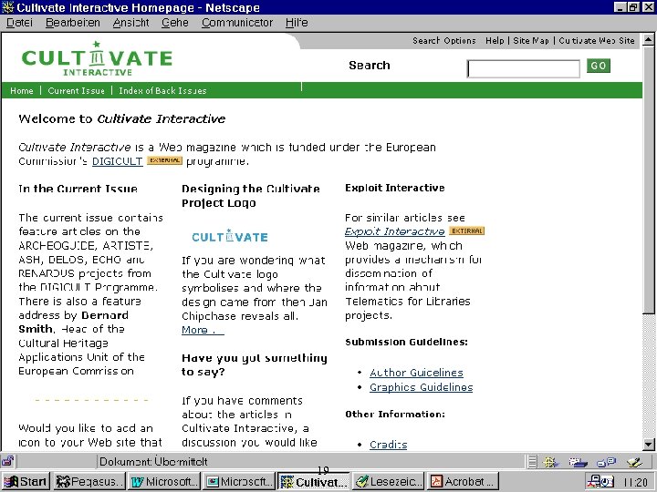
Task: Click the blue Cultivate project logo image
Action: click(230, 236)
